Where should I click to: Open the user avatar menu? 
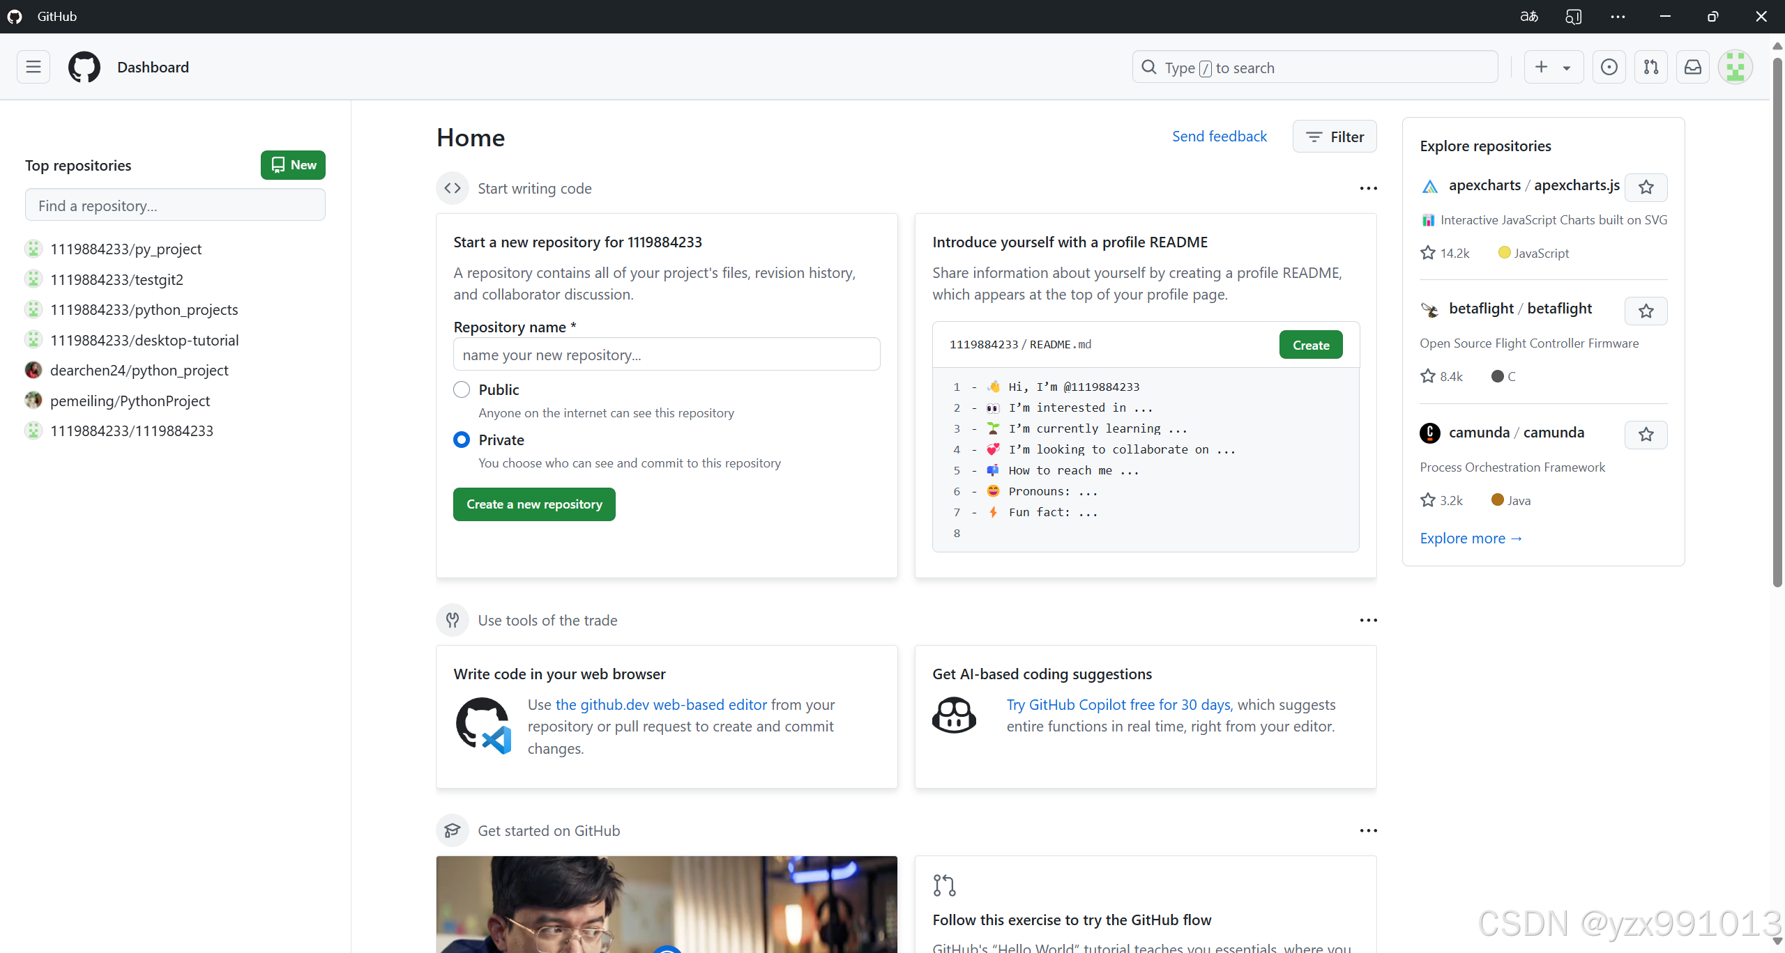(1735, 67)
